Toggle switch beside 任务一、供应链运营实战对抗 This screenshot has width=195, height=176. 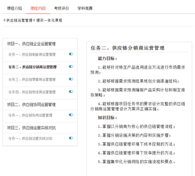(71, 138)
